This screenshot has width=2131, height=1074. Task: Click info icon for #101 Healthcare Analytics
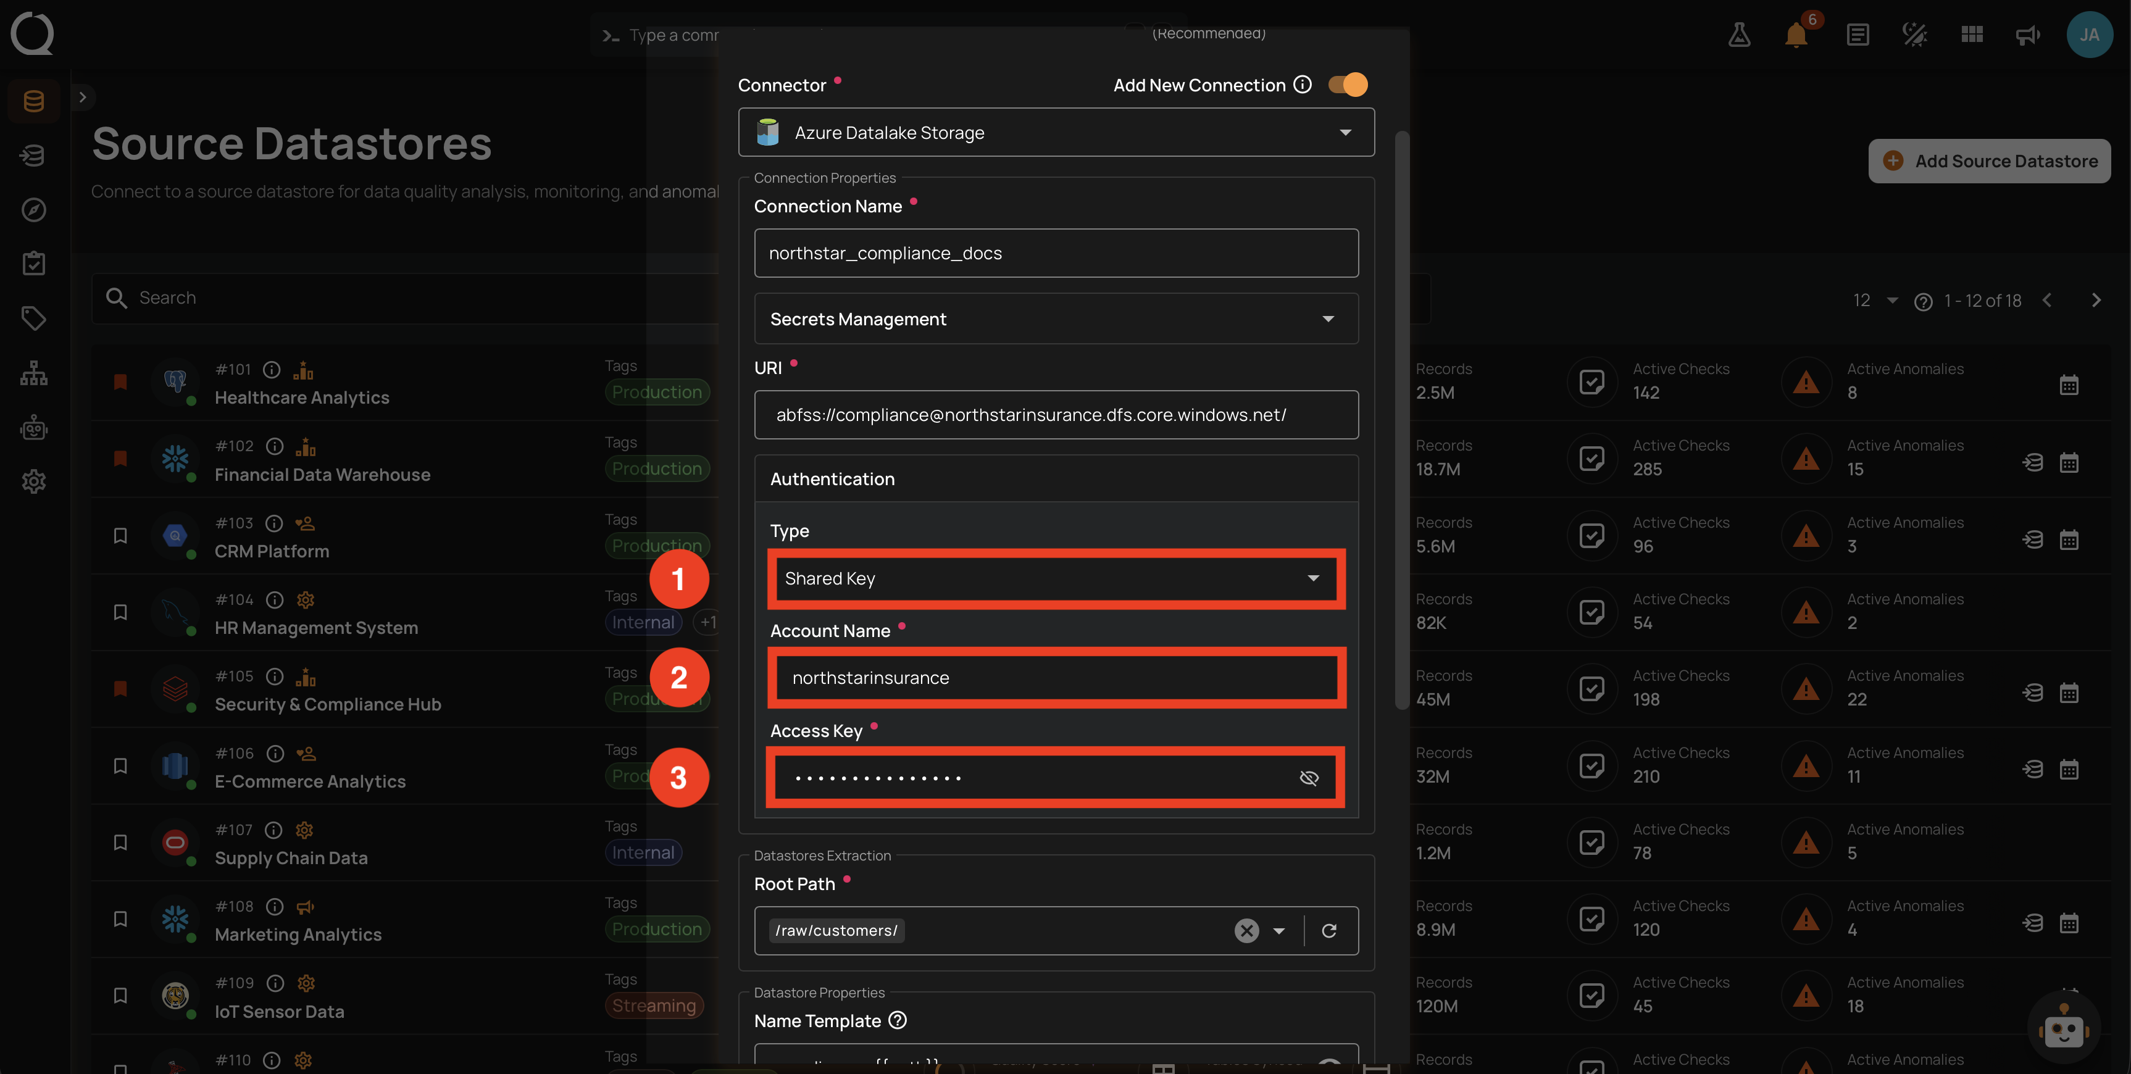click(x=272, y=370)
